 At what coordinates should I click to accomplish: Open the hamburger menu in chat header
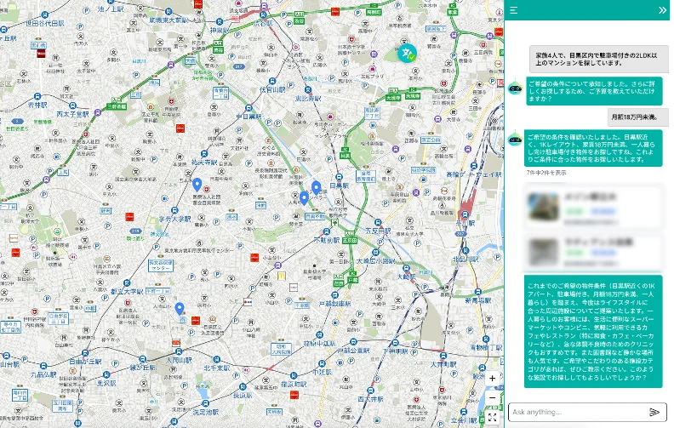(514, 10)
